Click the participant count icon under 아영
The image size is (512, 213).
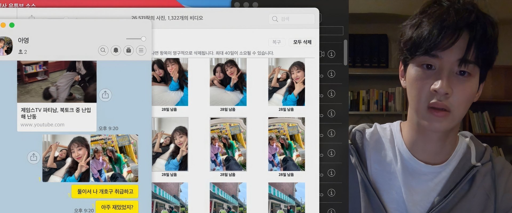pyautogui.click(x=21, y=52)
